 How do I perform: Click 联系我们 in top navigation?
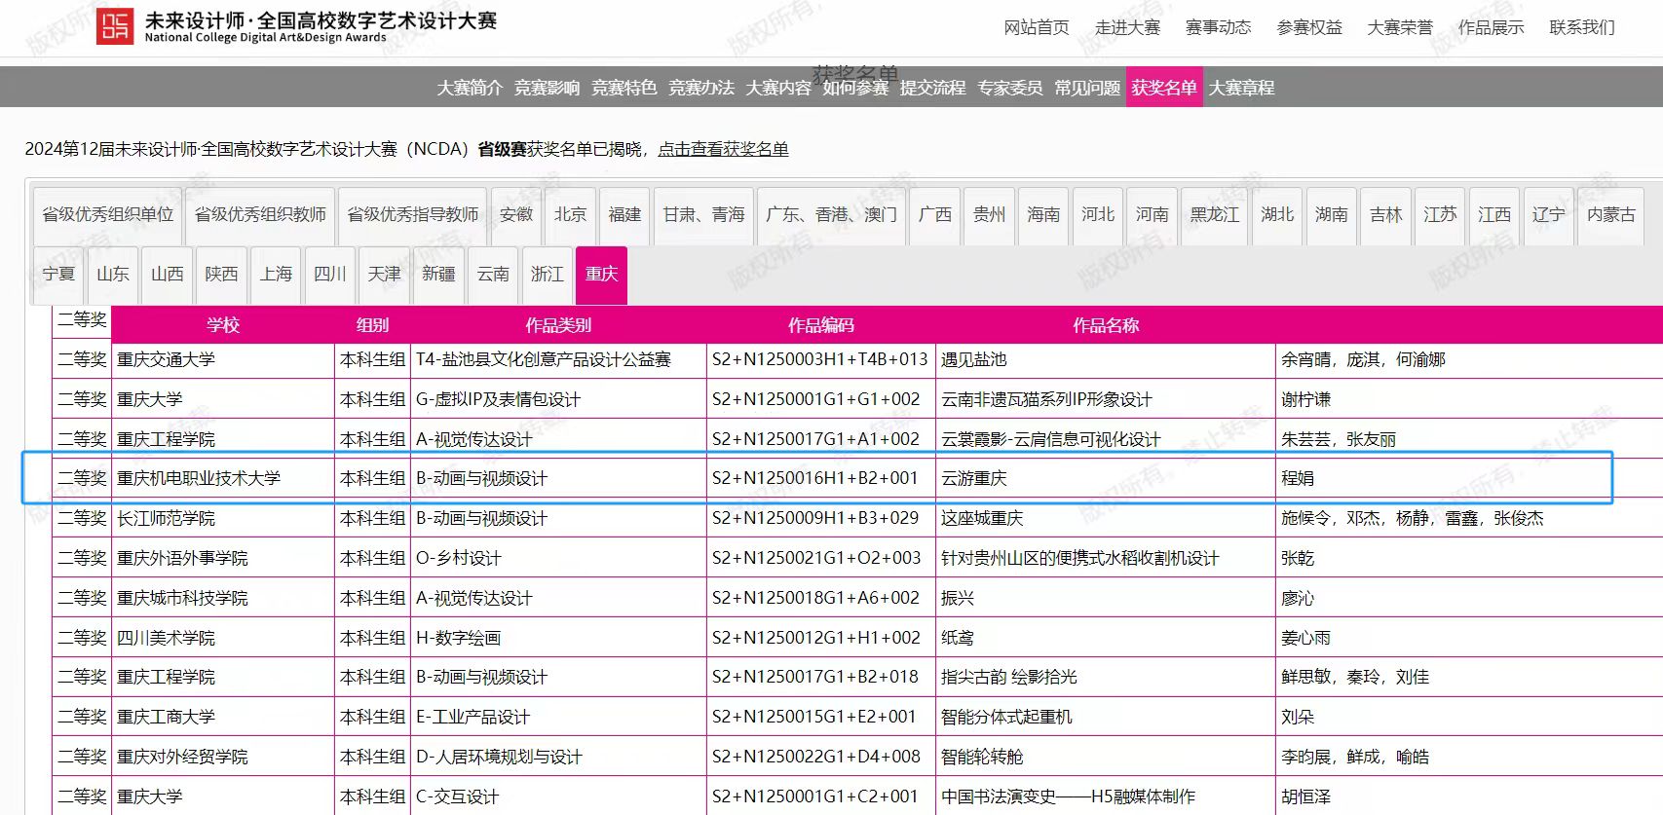click(1582, 27)
